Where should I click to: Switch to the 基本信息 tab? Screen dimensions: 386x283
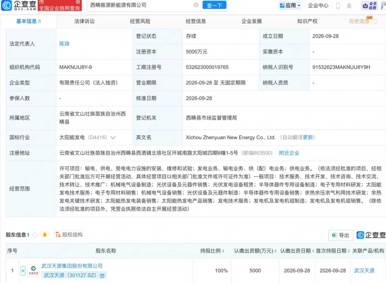[x=28, y=21]
